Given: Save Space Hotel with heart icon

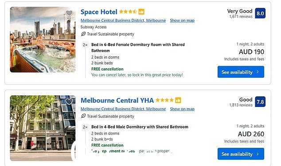Looking at the screenshot, I should pyautogui.click(x=69, y=13).
